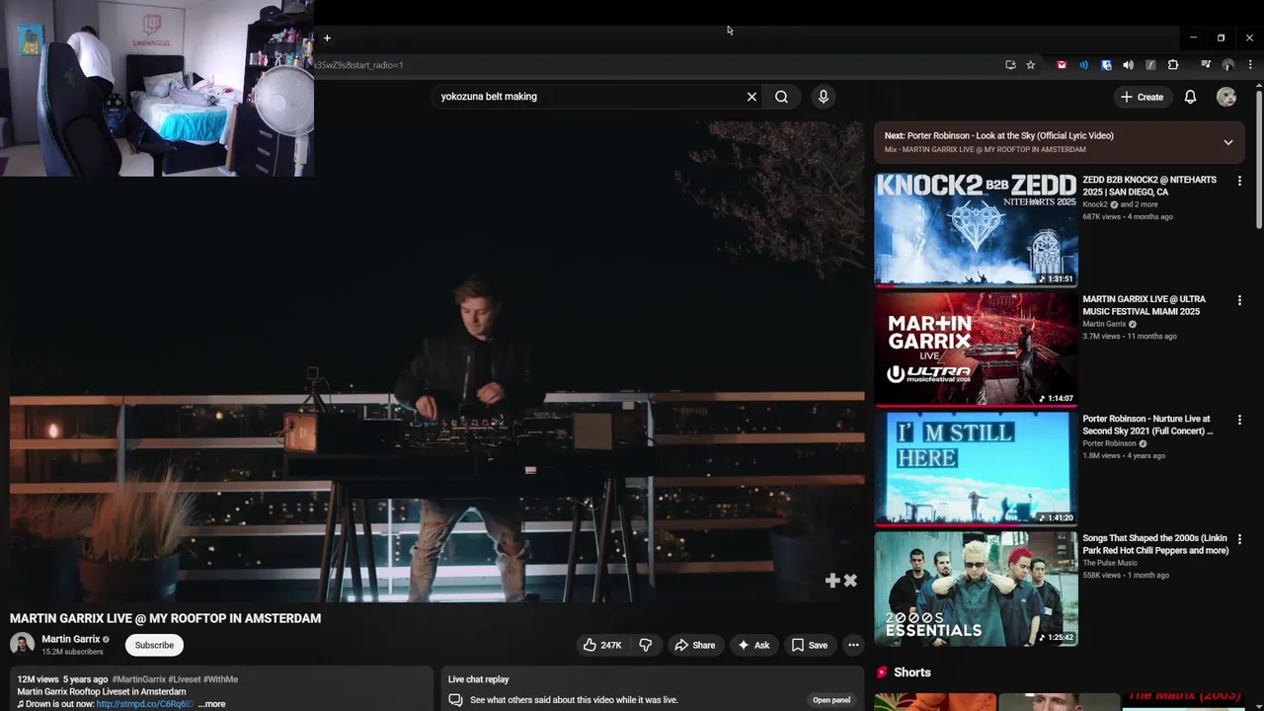
Task: Like the video showing 247K
Action: click(x=602, y=645)
